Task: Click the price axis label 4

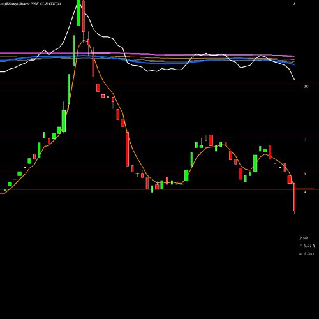Action: pyautogui.click(x=305, y=192)
